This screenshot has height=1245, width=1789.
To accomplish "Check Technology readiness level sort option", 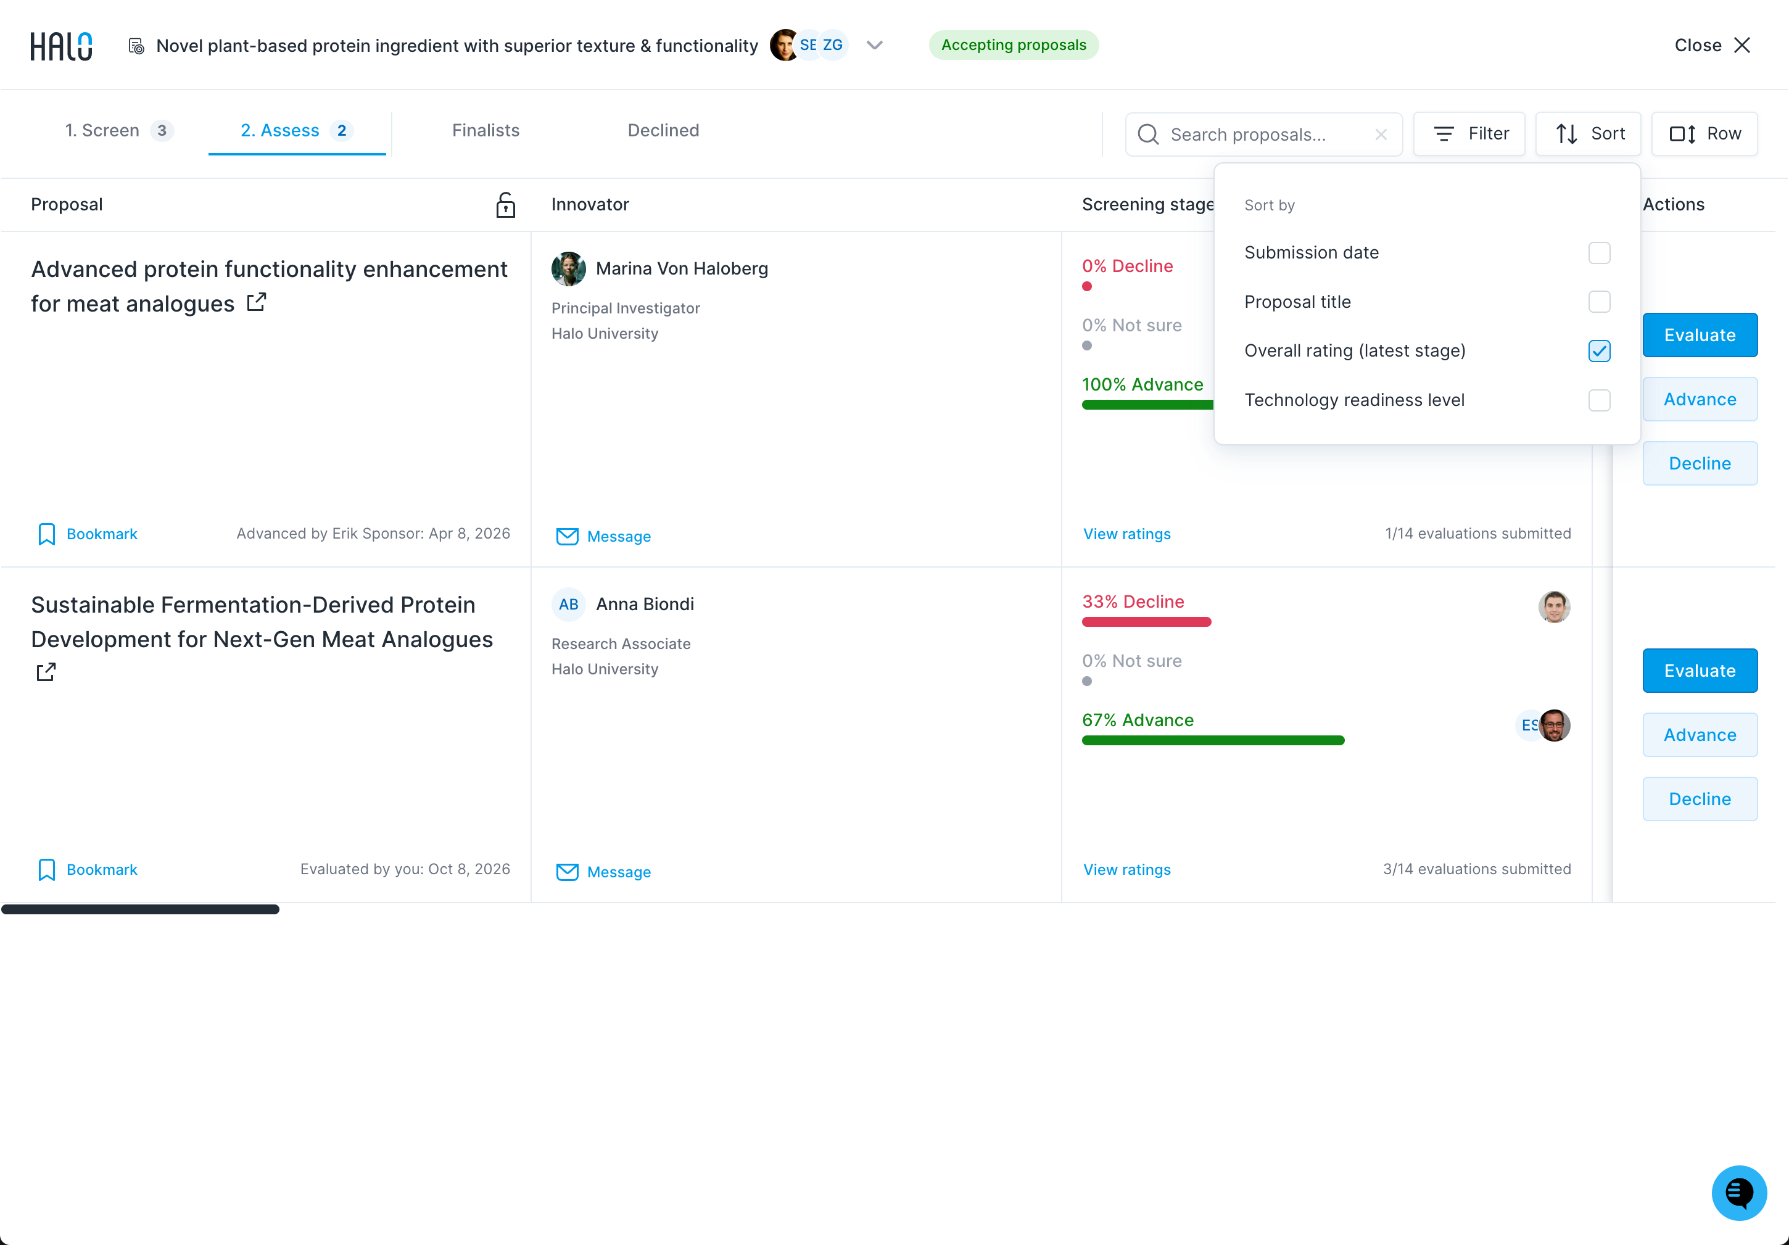I will click(x=1599, y=400).
